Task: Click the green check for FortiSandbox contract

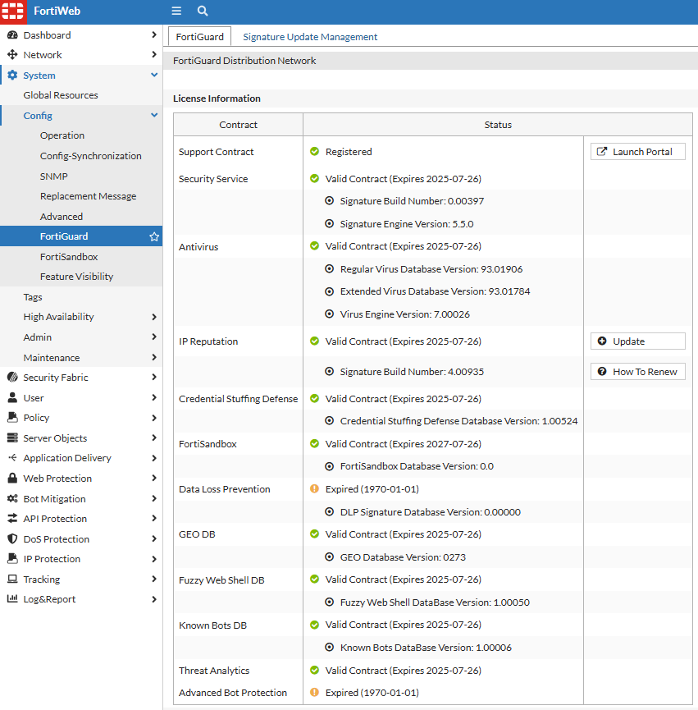Action: pos(314,443)
